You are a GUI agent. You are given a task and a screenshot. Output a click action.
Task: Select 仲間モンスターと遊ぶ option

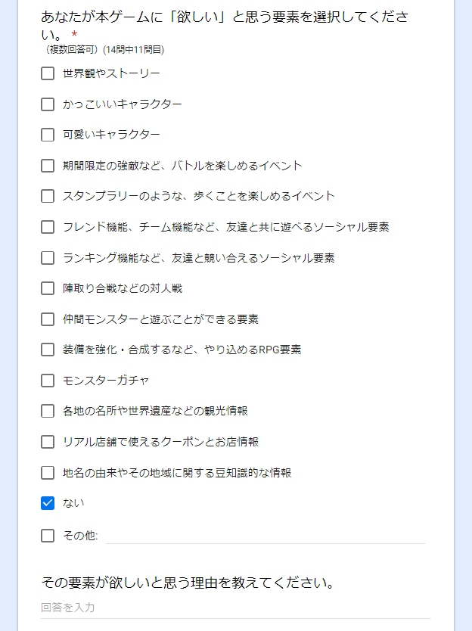click(48, 319)
